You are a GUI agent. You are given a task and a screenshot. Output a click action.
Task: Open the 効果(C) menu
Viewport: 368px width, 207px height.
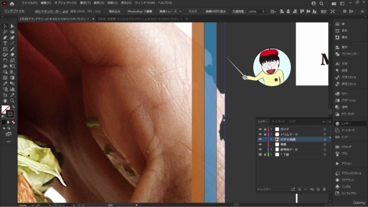pyautogui.click(x=113, y=3)
